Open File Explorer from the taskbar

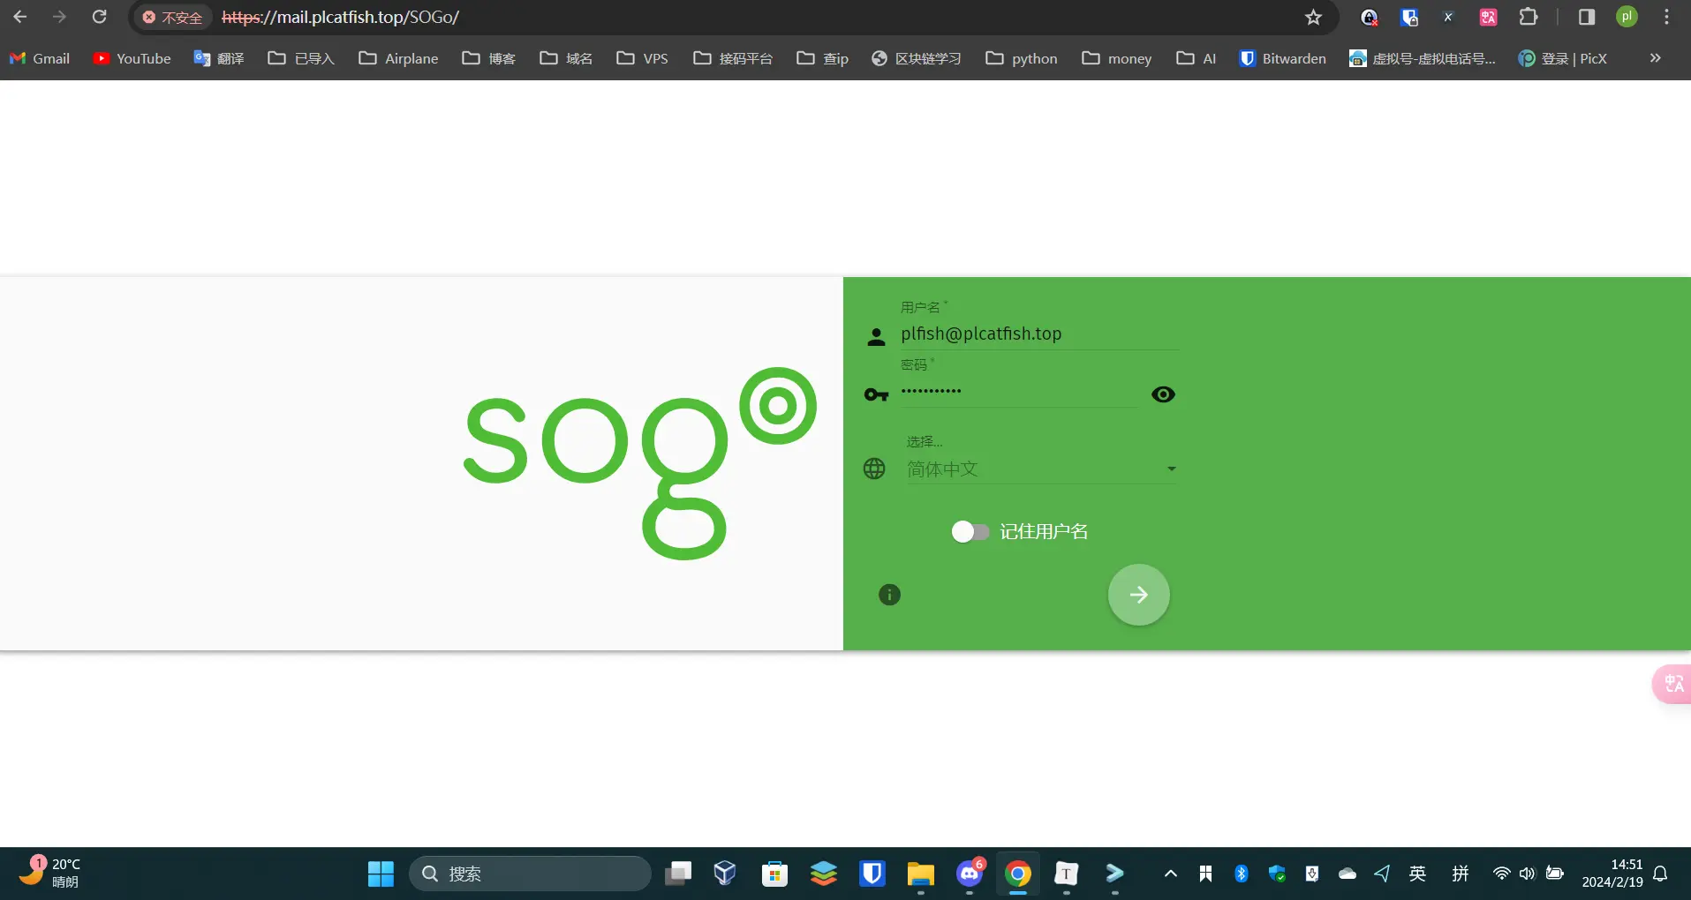coord(921,874)
